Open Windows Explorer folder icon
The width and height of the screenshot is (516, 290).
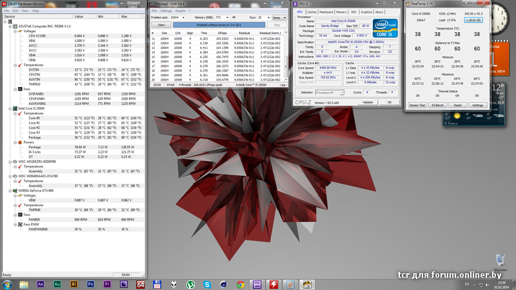(x=24, y=284)
